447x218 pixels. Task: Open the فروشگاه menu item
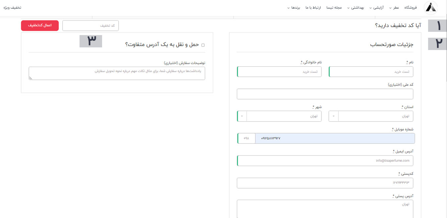pos(411,7)
